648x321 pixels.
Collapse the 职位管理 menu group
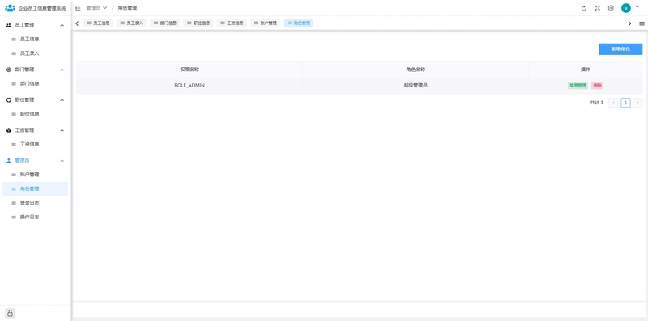(36, 99)
